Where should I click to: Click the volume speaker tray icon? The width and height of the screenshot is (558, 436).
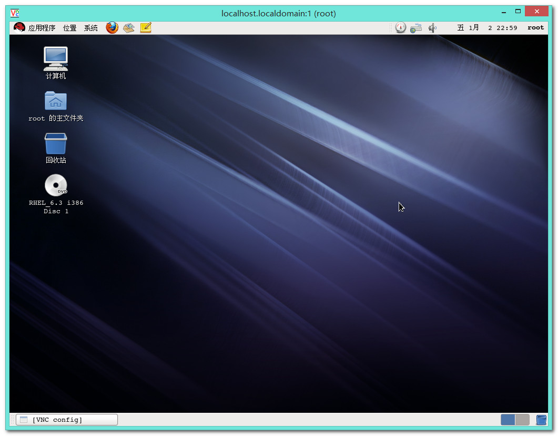[432, 28]
